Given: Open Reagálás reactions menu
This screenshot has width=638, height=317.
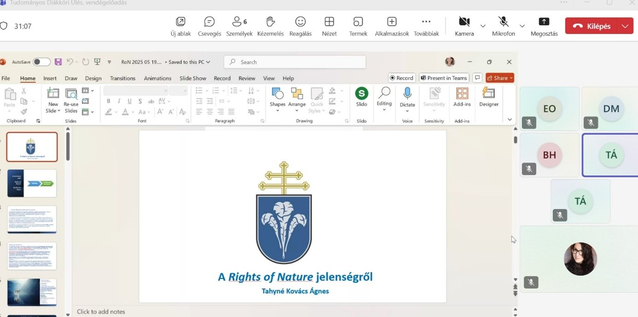Looking at the screenshot, I should 300,26.
